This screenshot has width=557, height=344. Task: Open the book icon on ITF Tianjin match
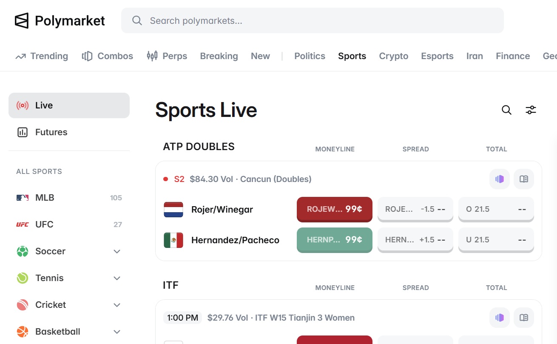tap(524, 318)
